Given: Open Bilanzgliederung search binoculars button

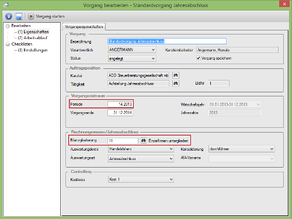Looking at the screenshot, I should [x=143, y=140].
